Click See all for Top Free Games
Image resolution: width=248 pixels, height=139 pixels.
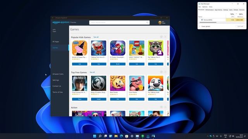[x=92, y=72]
